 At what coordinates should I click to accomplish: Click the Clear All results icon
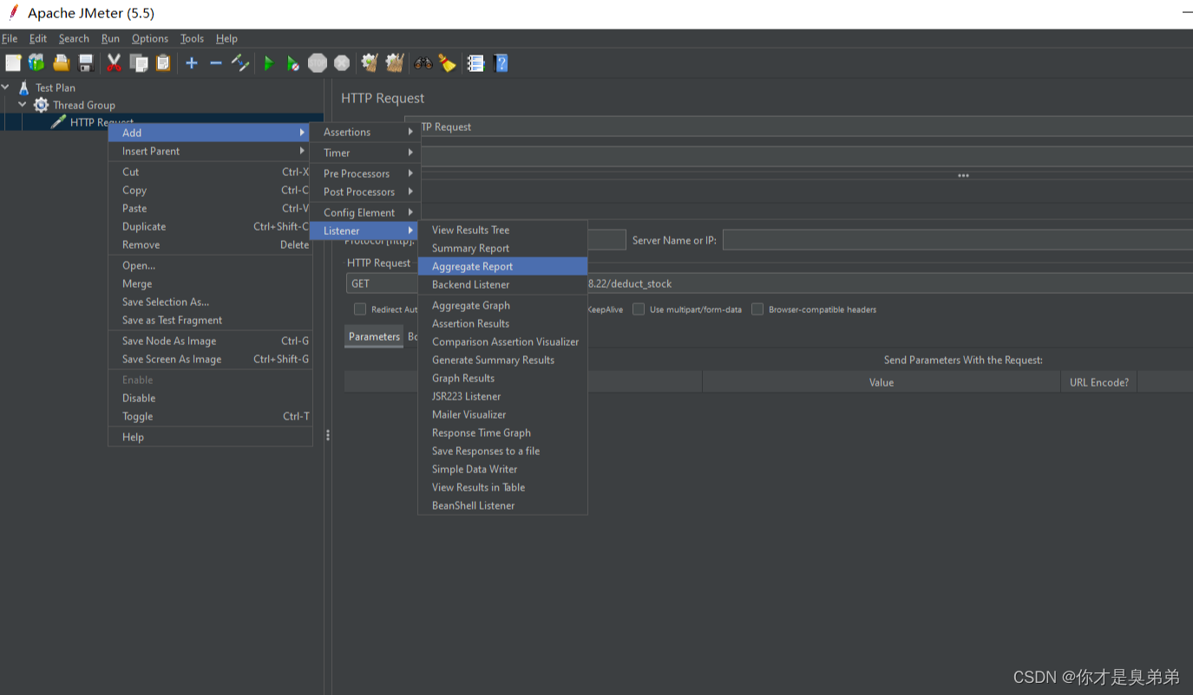coord(395,62)
